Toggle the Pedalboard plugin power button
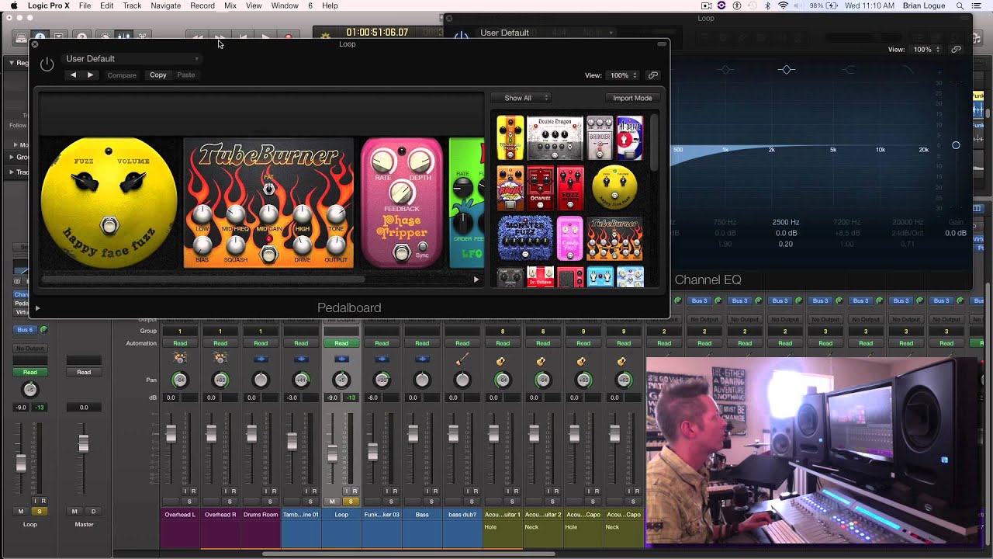 pos(47,64)
